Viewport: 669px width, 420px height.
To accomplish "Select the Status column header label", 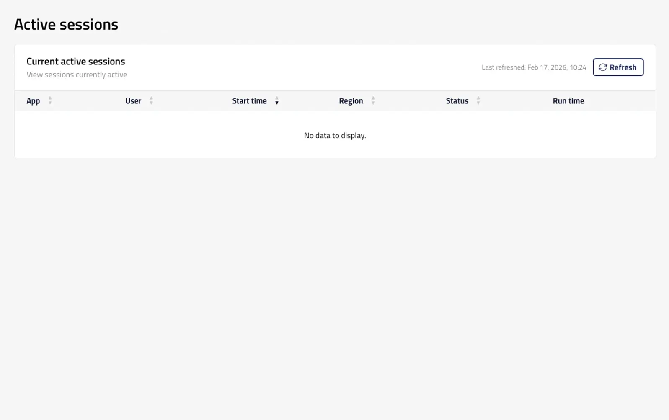I will click(x=457, y=101).
